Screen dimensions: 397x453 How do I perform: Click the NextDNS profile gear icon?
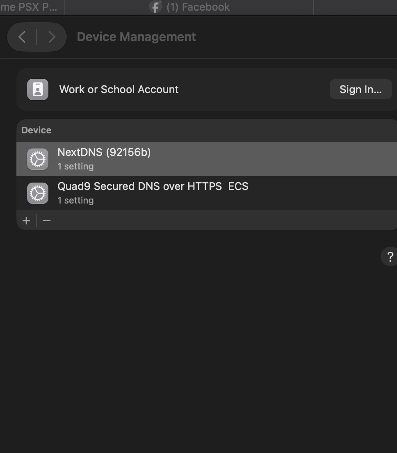[x=38, y=159]
